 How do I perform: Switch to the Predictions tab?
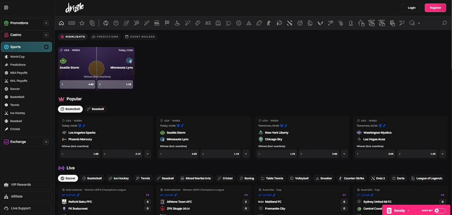point(105,37)
